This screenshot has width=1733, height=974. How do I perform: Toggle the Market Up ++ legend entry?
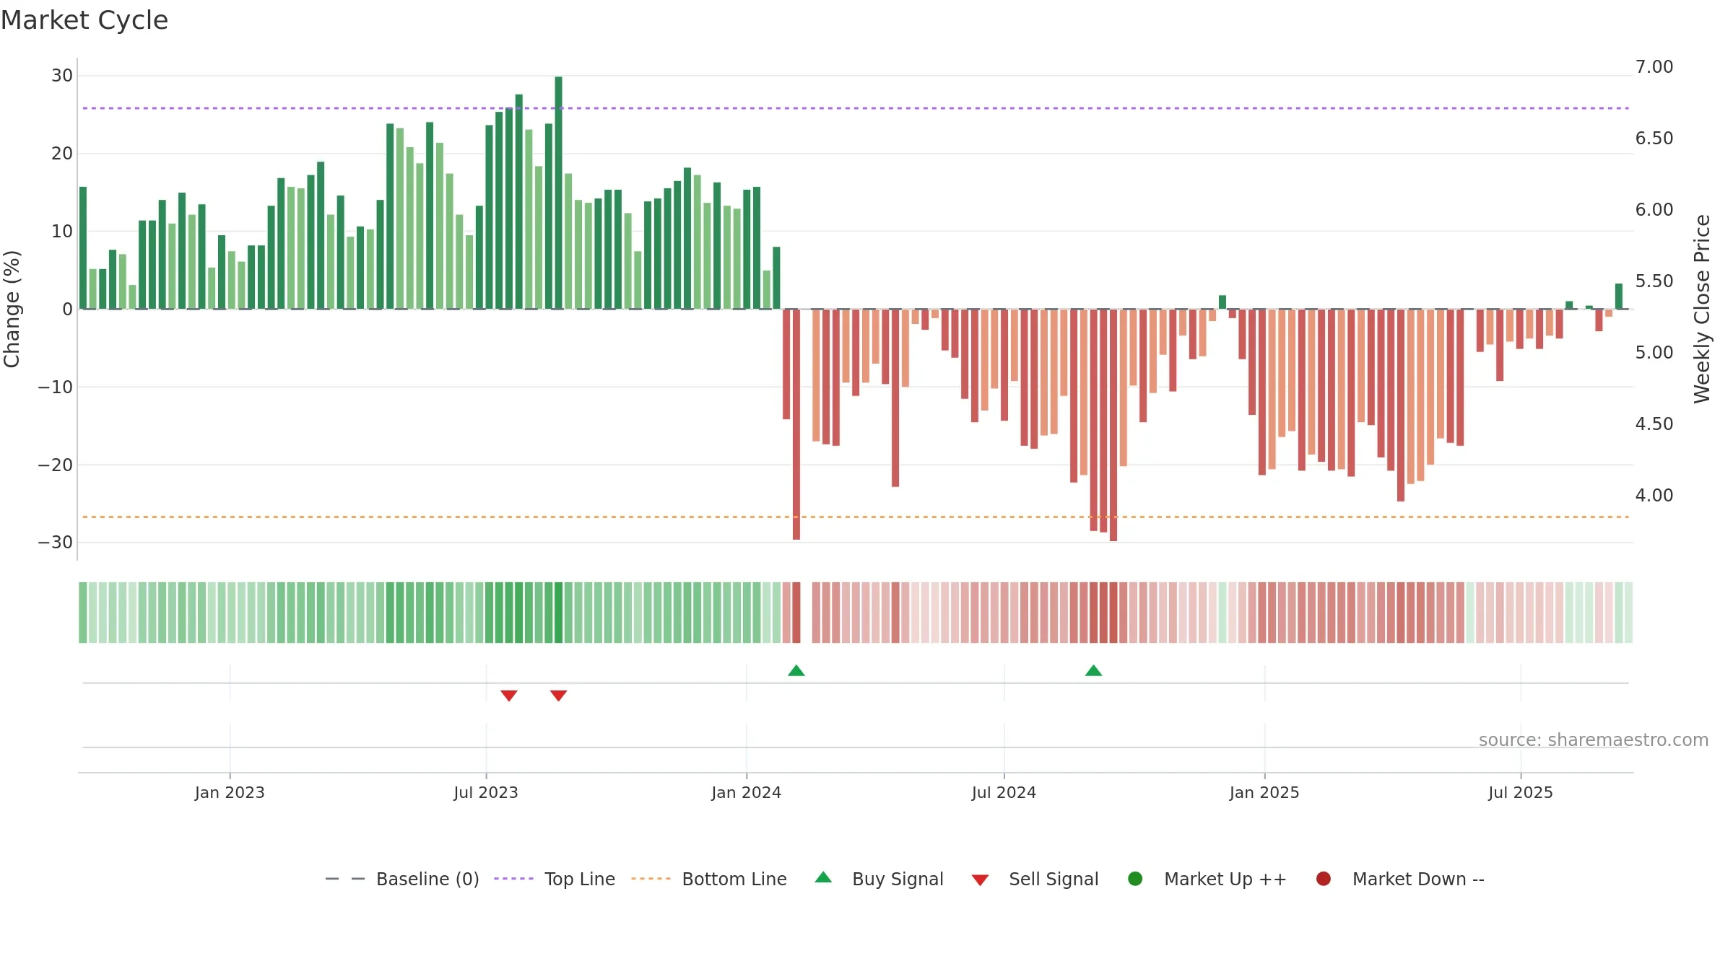[x=1207, y=879]
